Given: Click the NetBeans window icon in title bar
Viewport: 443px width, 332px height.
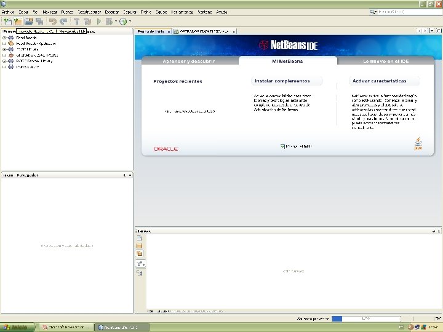Looking at the screenshot, I should click(x=4, y=4).
